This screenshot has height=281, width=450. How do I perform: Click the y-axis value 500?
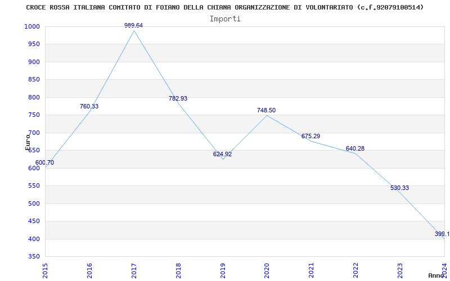coord(34,203)
